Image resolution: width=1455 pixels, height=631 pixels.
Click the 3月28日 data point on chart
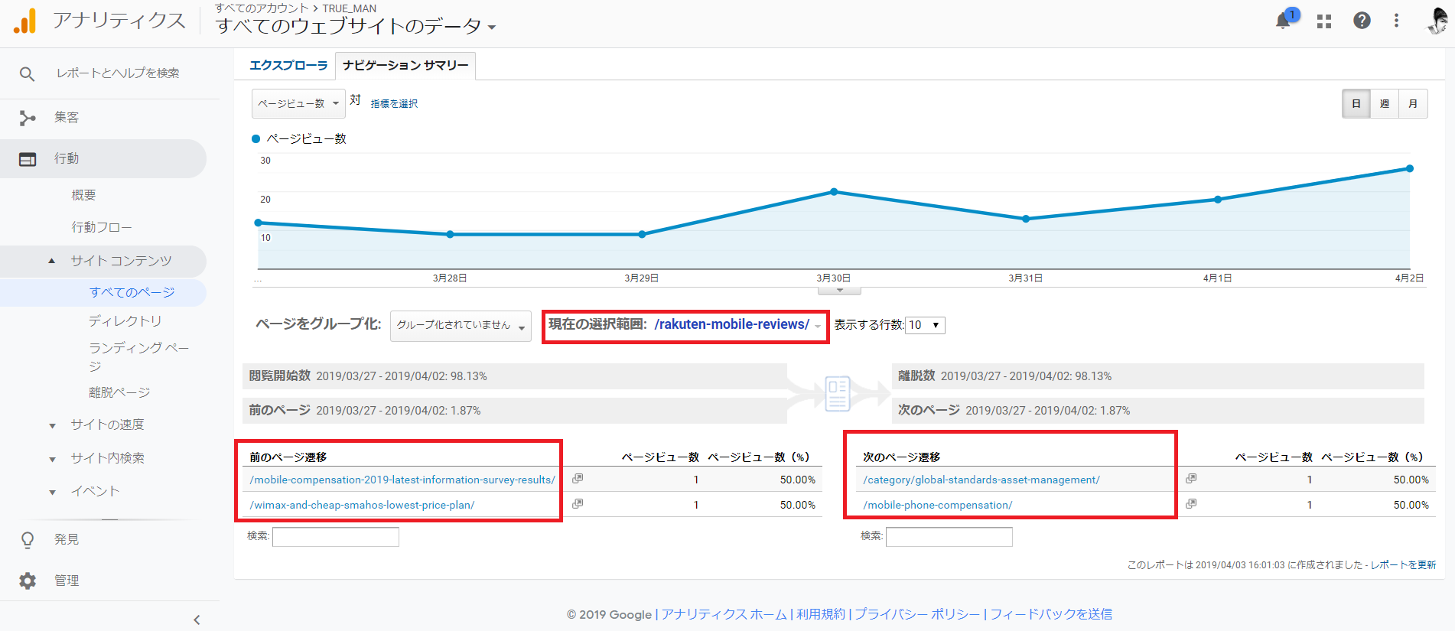click(x=450, y=234)
